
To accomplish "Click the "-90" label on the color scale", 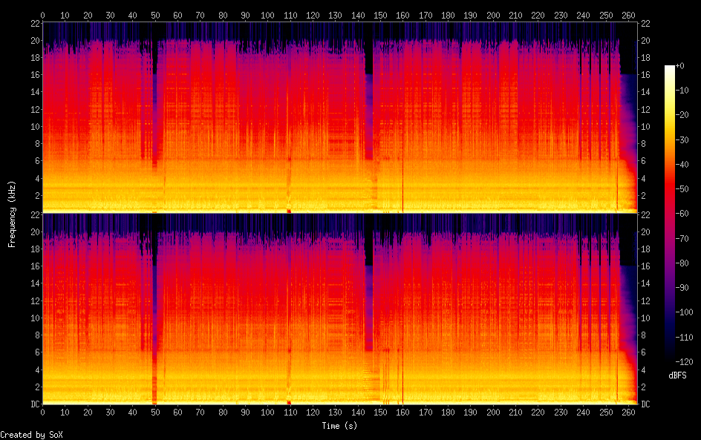I will coord(682,288).
